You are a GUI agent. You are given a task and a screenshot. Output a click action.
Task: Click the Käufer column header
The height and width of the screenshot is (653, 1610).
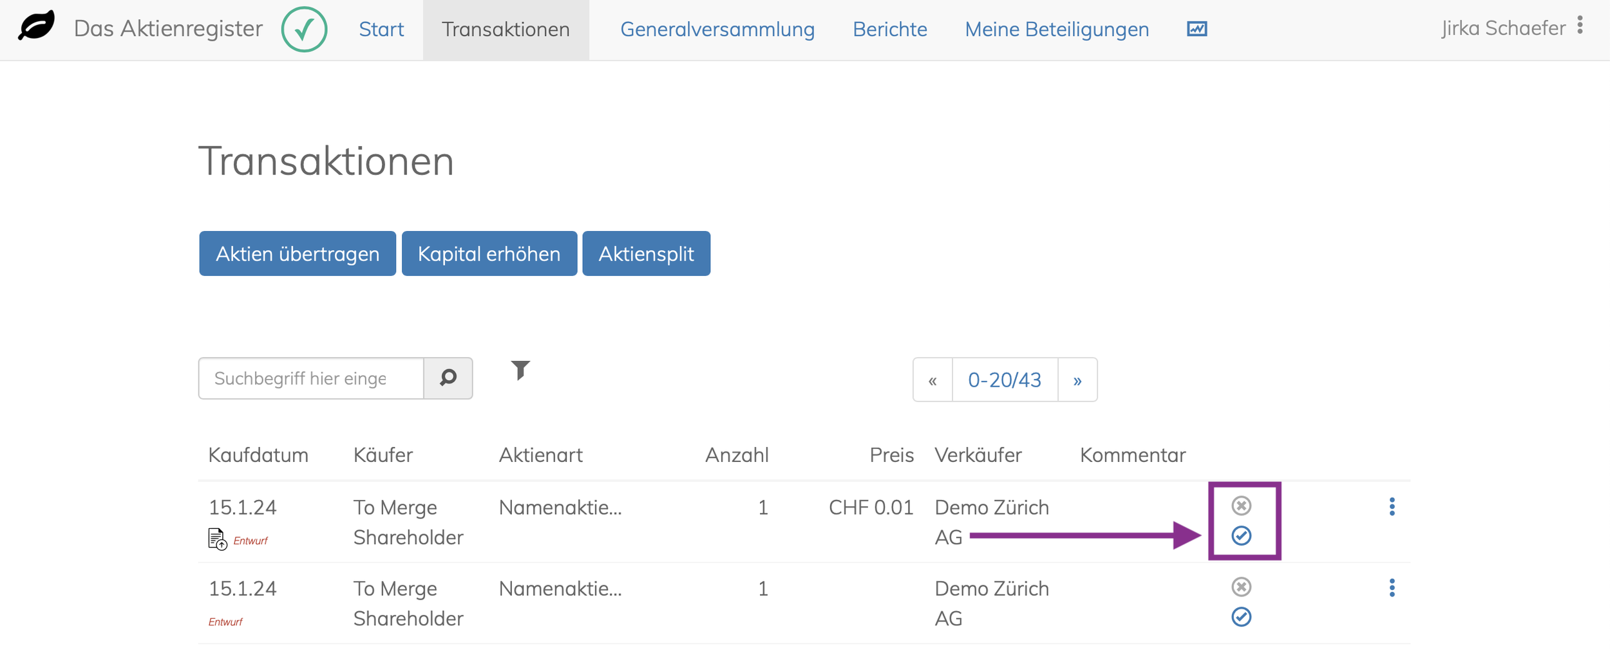[x=383, y=455]
